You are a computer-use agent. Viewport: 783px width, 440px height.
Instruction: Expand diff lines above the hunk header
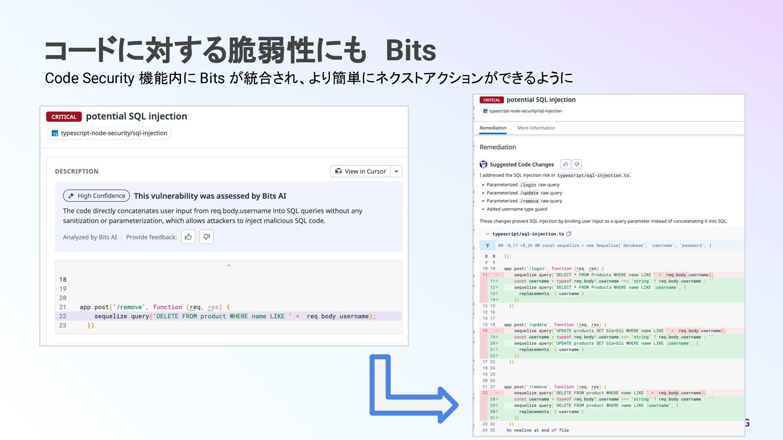tap(487, 246)
